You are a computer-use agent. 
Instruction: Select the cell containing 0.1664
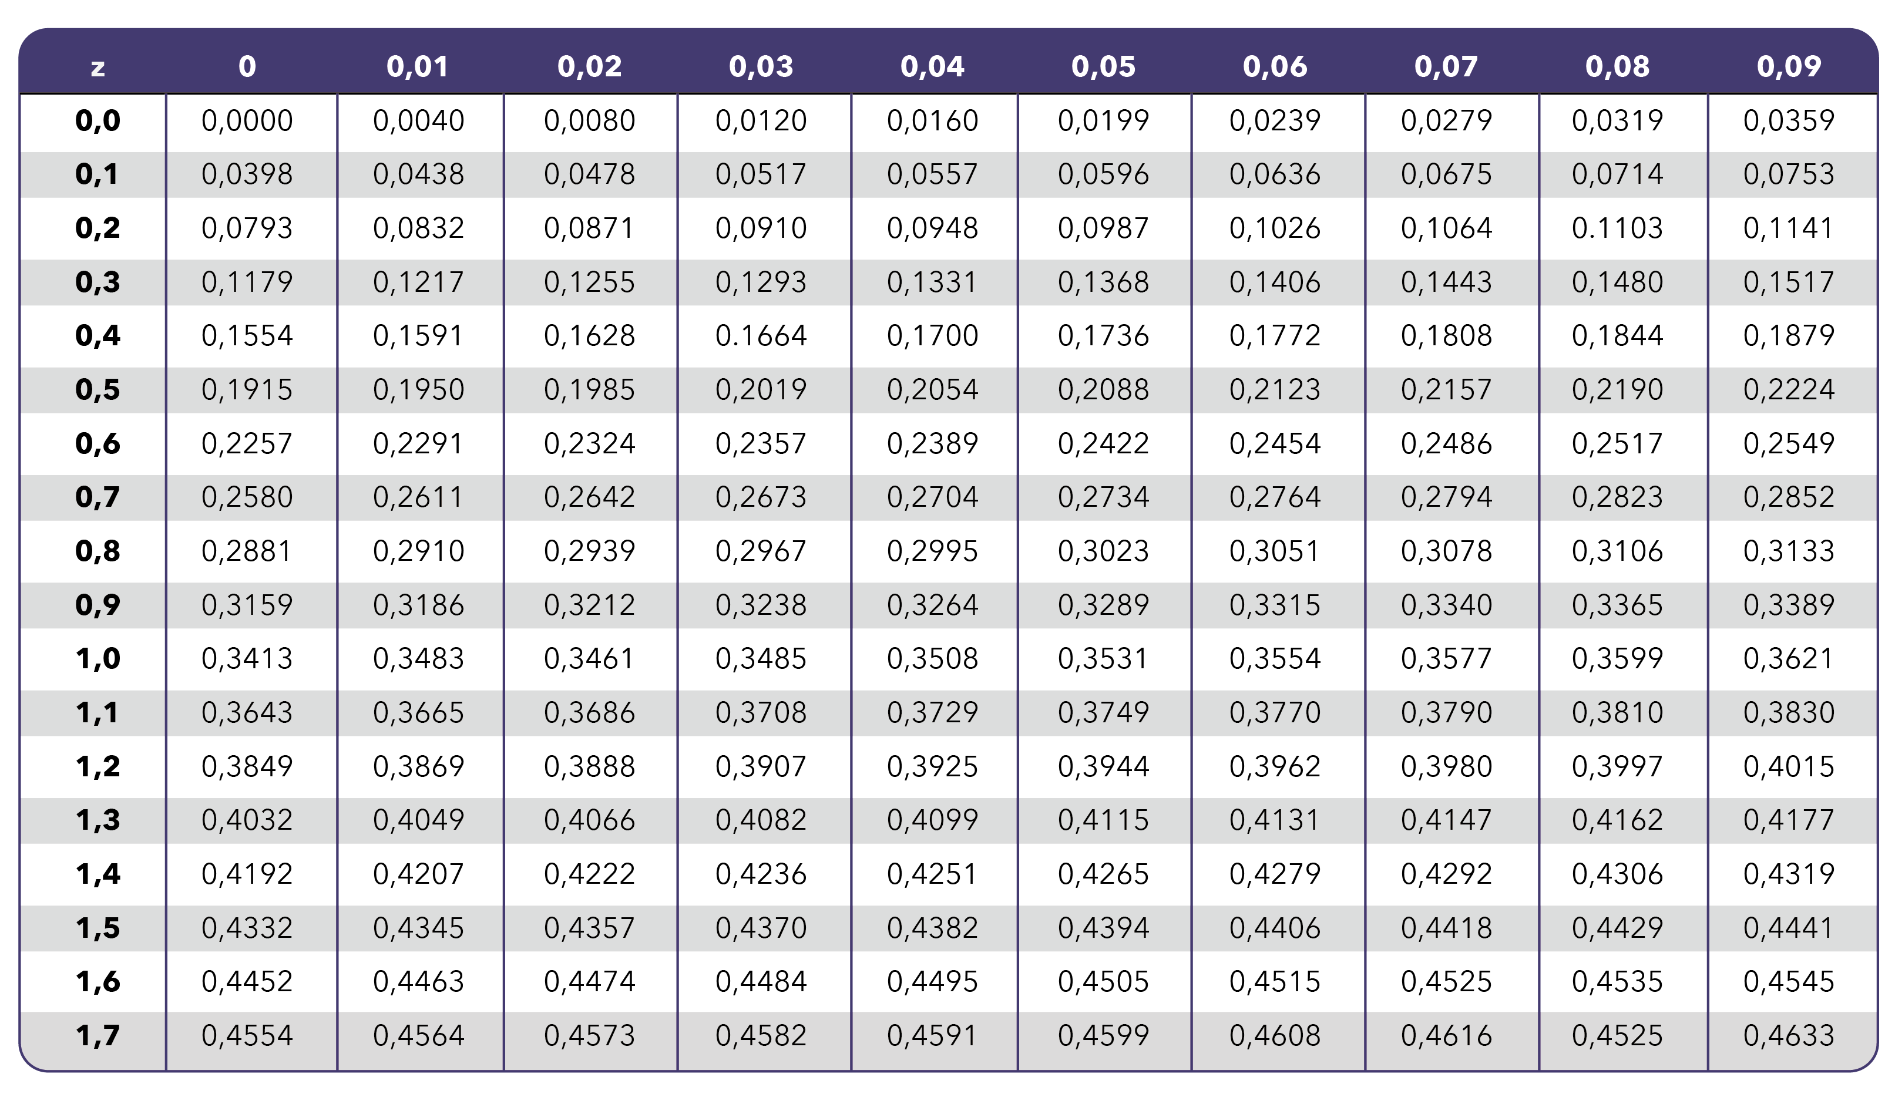tap(761, 336)
